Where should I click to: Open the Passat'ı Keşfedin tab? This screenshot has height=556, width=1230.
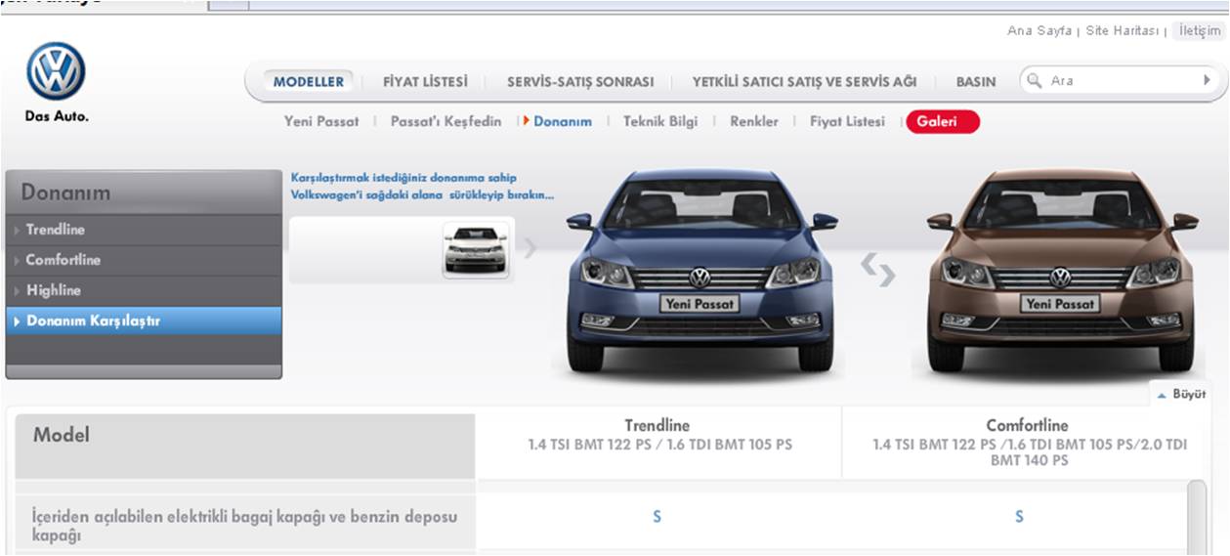445,122
